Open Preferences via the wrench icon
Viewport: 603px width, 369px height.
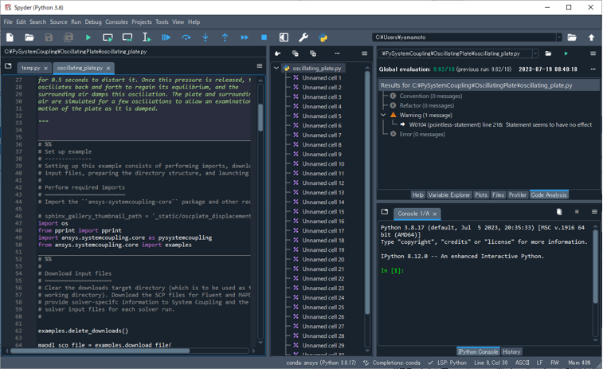[x=303, y=37]
